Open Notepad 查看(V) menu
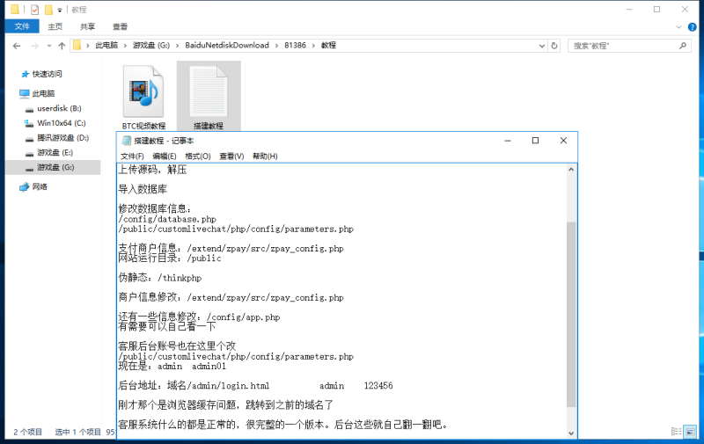 [231, 156]
